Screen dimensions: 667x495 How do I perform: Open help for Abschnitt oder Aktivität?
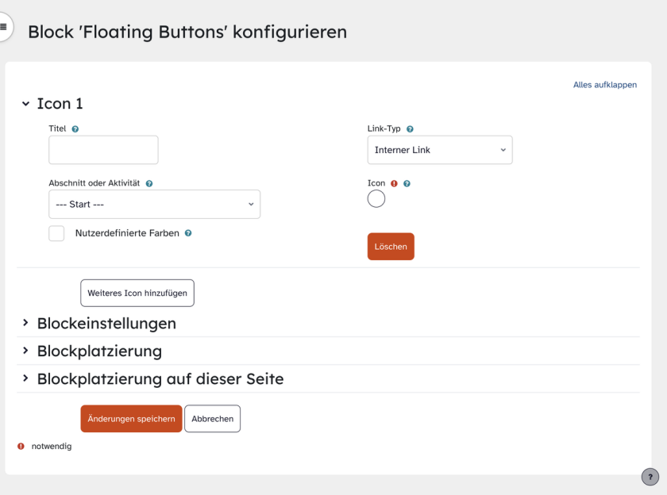click(148, 182)
